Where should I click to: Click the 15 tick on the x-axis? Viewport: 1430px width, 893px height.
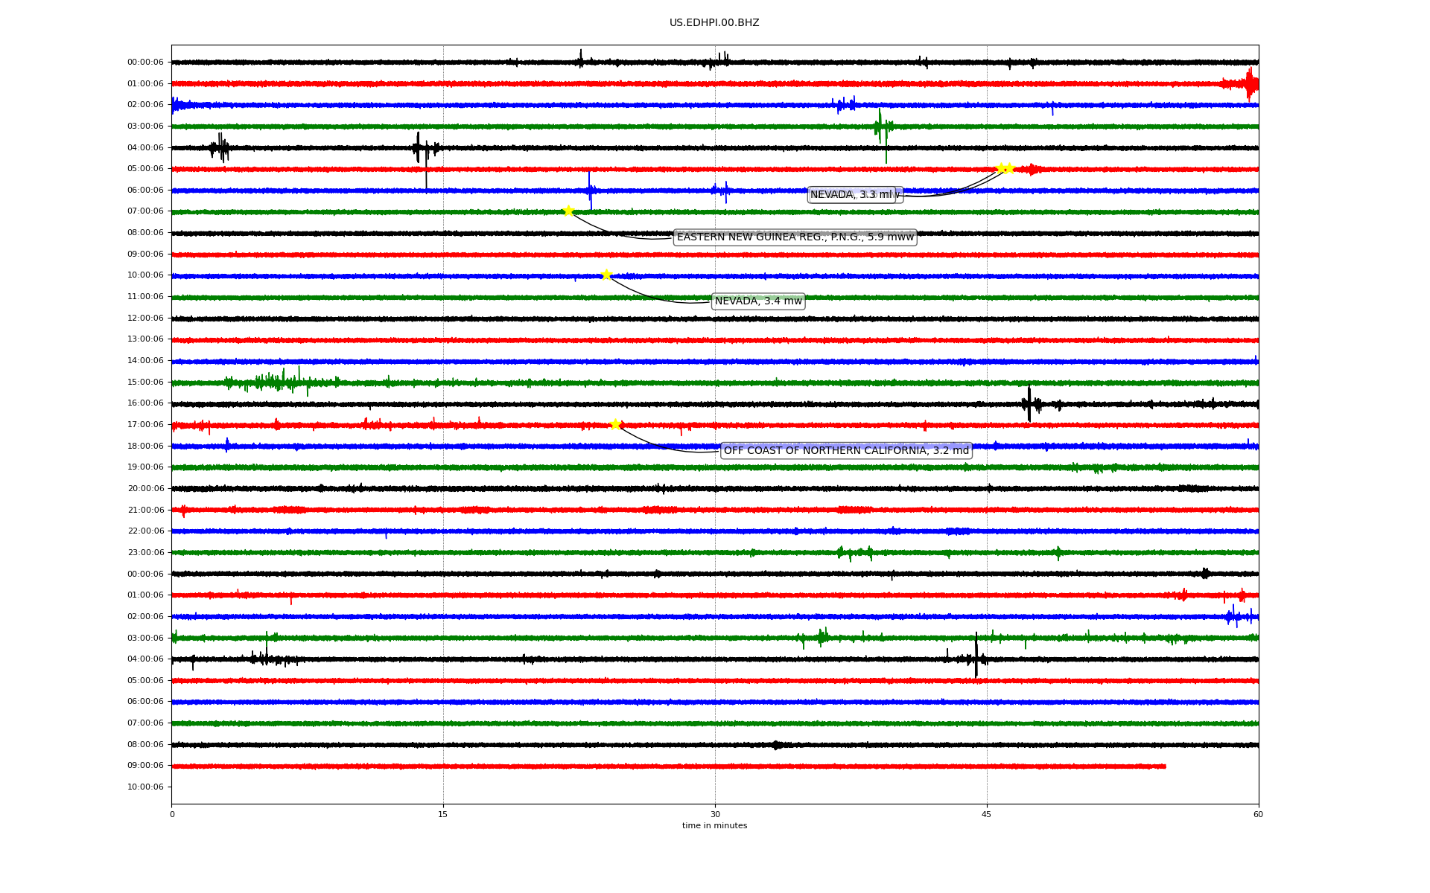443,814
